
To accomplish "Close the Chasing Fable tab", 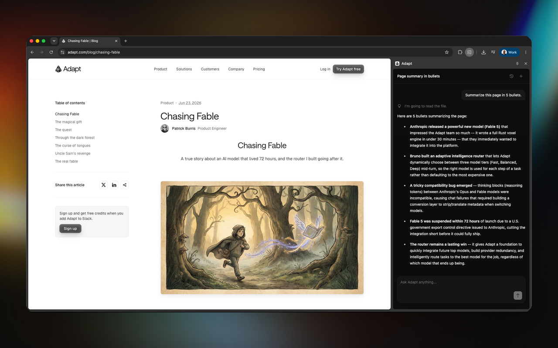I will click(x=116, y=41).
